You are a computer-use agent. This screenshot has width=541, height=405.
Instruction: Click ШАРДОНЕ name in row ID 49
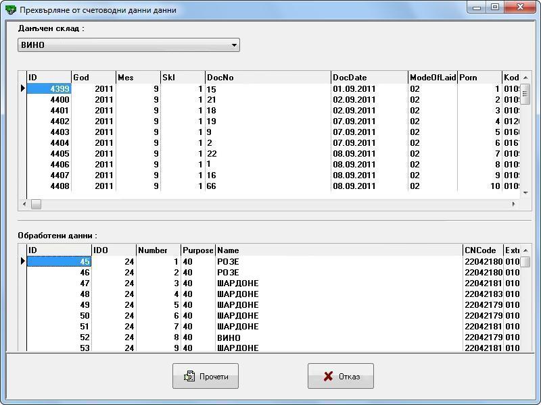point(339,305)
